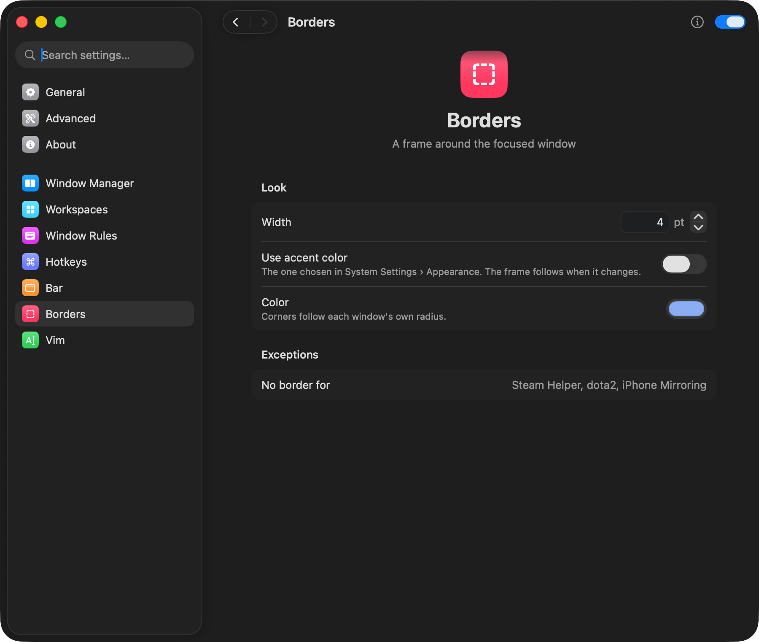This screenshot has height=642, width=759.
Task: Open Window Manager icon in sidebar
Action: coord(30,183)
